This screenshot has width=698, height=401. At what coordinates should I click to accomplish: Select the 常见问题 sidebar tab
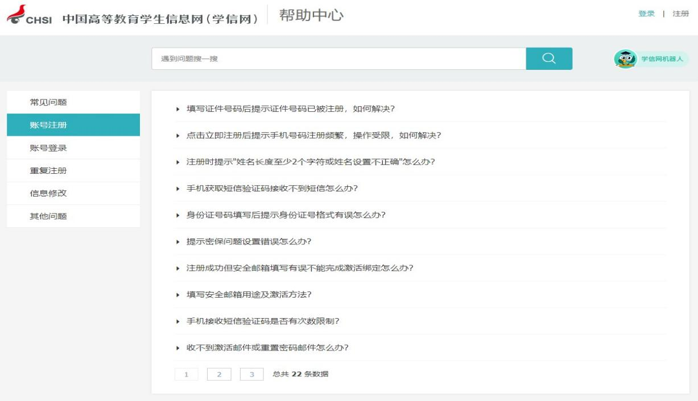(48, 102)
